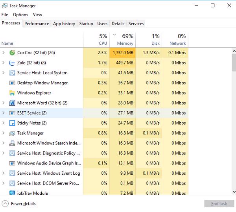Open the Options menu
The image size is (236, 212).
20,15
